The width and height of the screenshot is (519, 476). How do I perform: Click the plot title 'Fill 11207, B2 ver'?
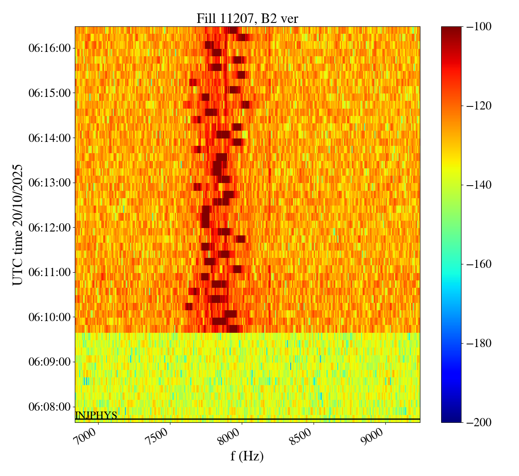click(247, 18)
